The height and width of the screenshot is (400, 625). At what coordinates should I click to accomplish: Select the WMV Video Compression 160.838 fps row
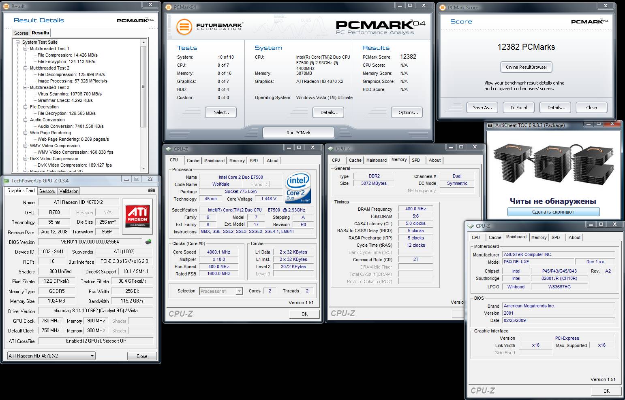coord(75,152)
